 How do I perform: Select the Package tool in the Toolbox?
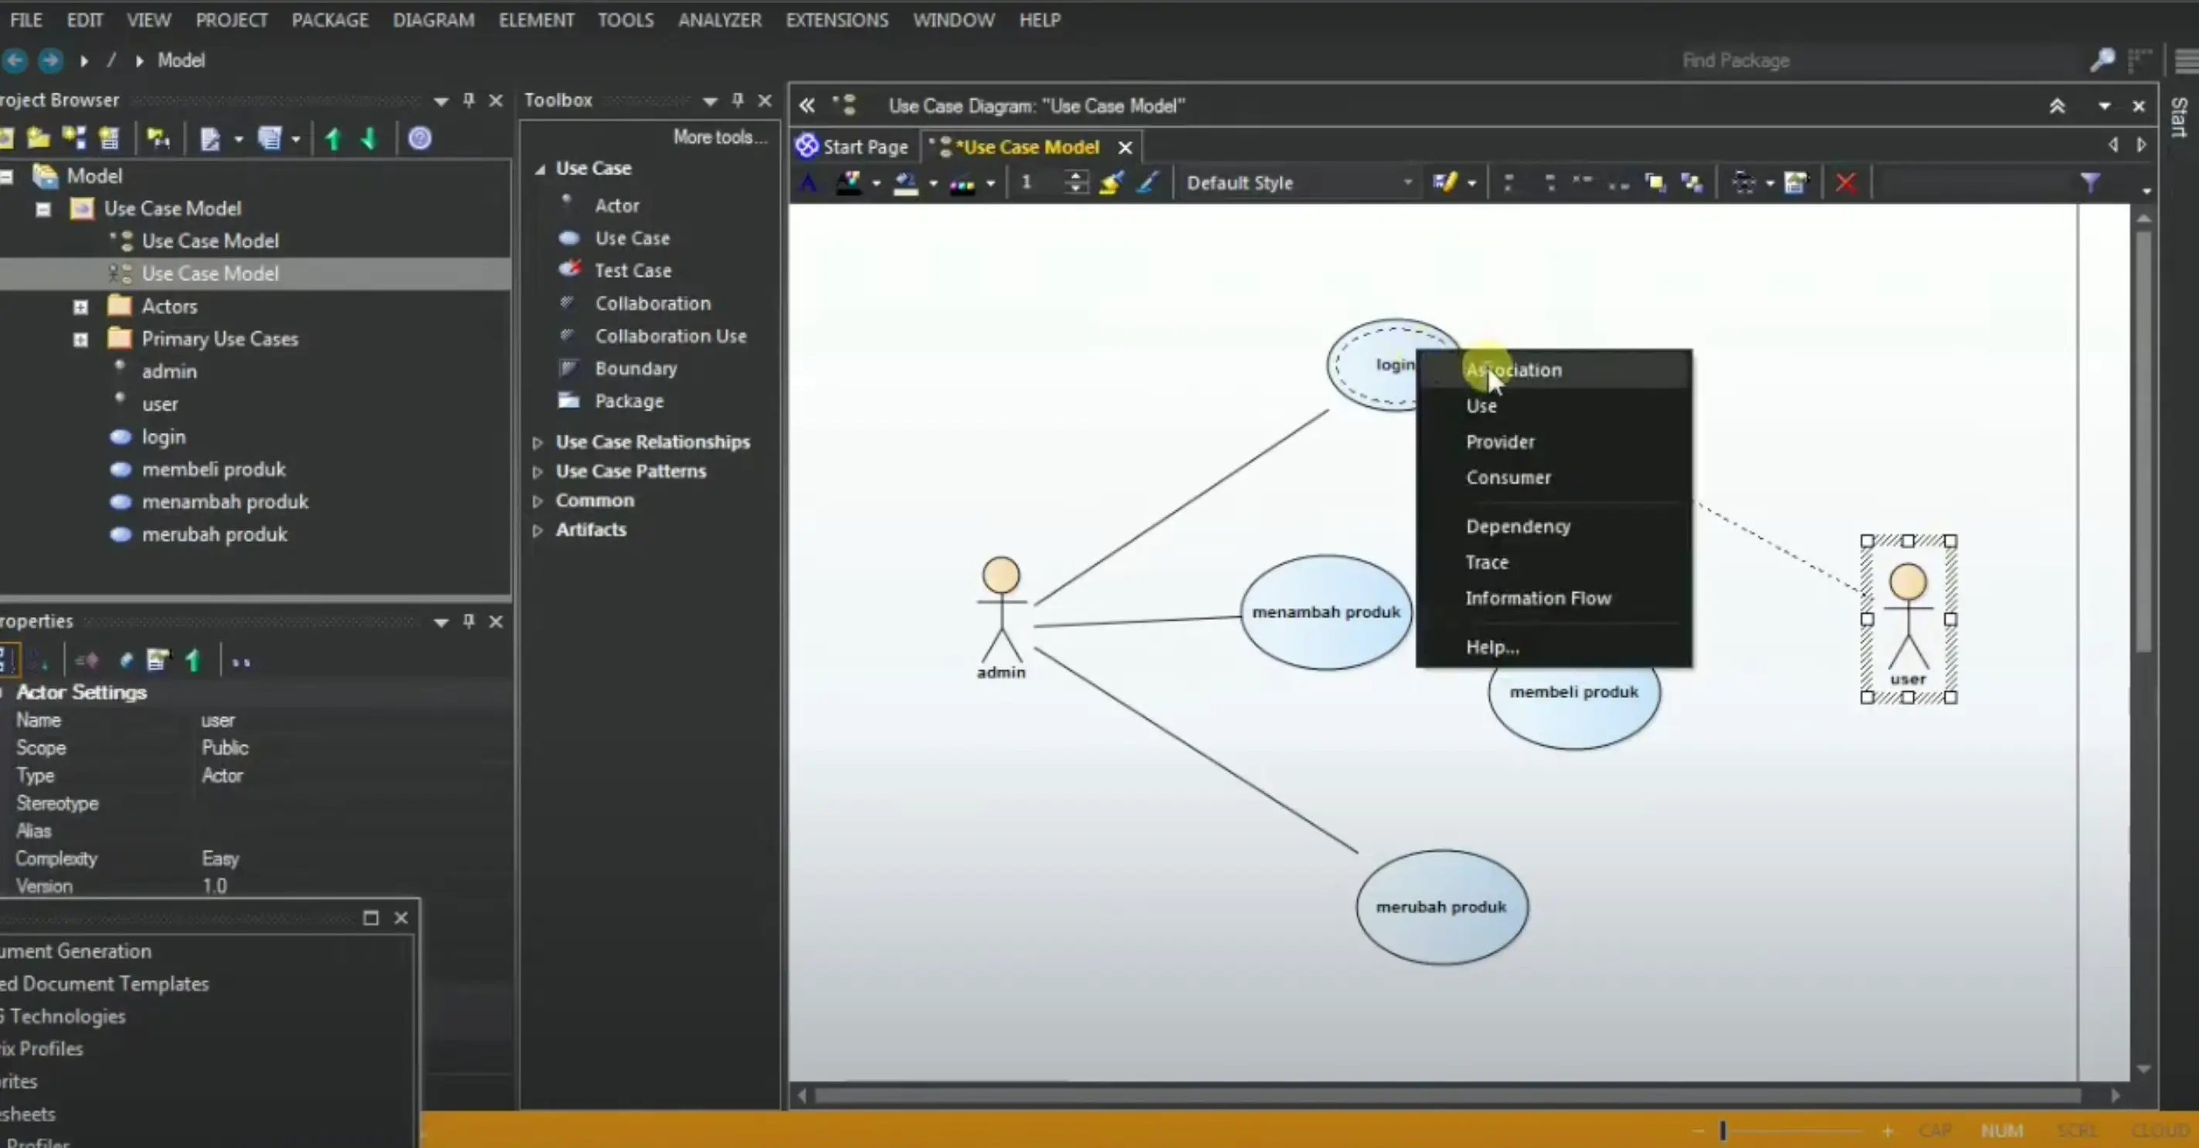tap(629, 401)
